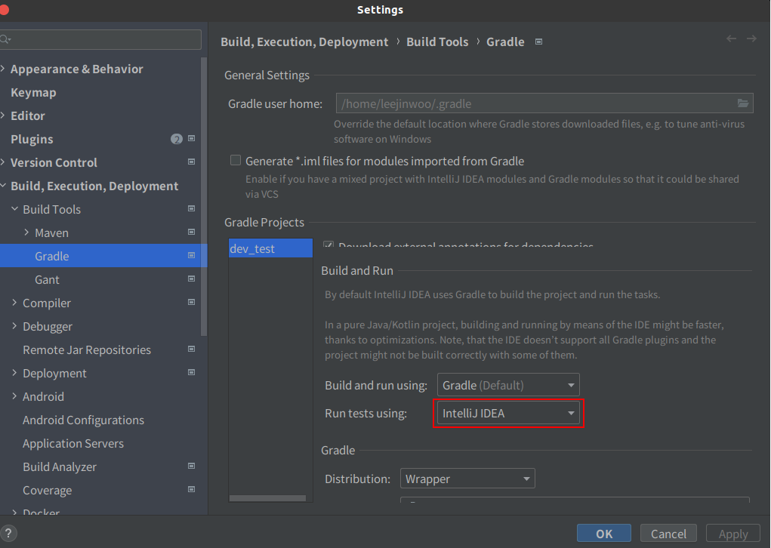The height and width of the screenshot is (548, 771).
Task: Select Build Analyzer item
Action: 60,467
